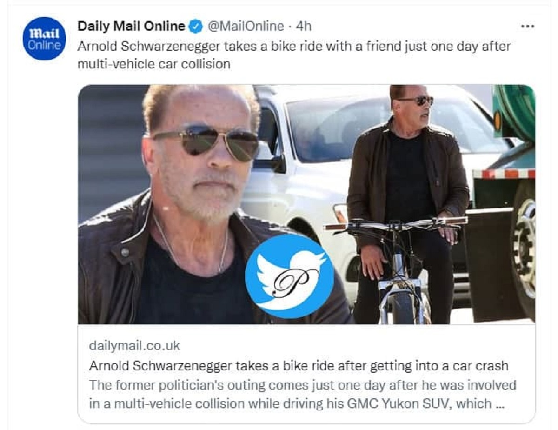Image resolution: width=558 pixels, height=430 pixels.
Task: Click the bicycle handlebars in the photo
Action: click(395, 224)
